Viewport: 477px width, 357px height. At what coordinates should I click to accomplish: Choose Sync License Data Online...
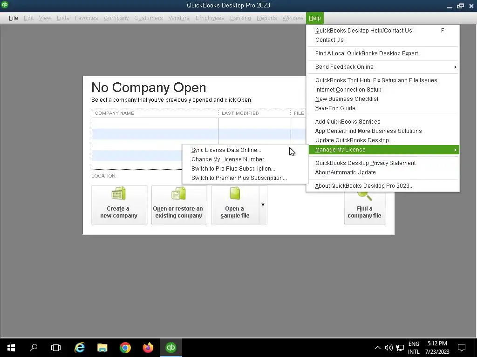point(245,150)
